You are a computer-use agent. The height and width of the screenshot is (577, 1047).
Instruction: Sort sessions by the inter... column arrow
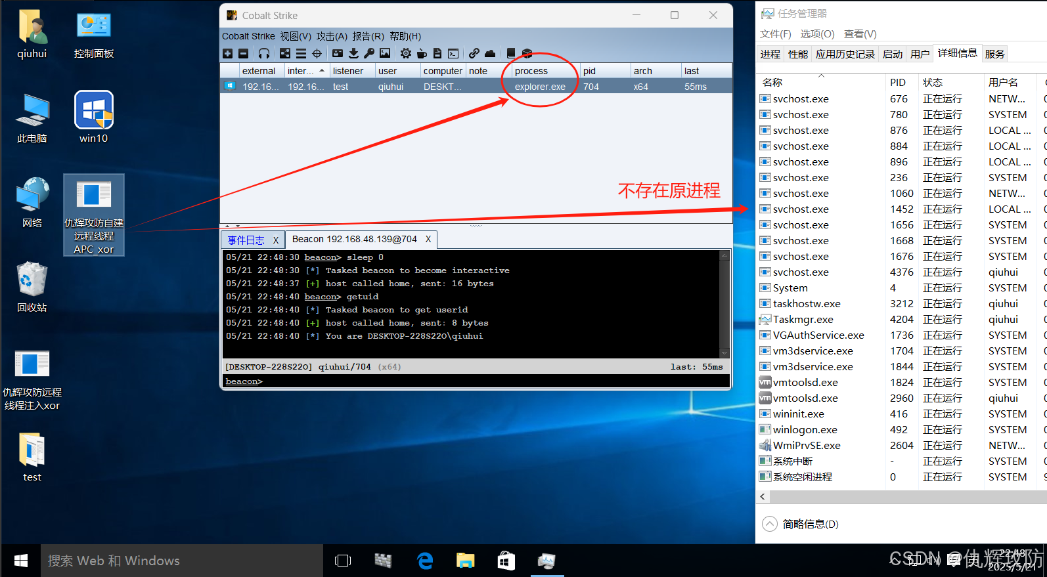[x=322, y=71]
